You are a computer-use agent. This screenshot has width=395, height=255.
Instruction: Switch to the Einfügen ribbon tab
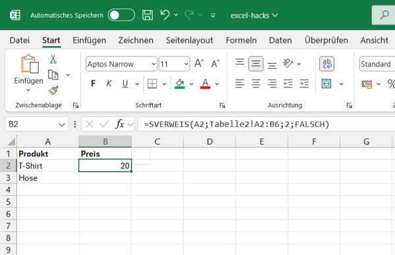[89, 40]
